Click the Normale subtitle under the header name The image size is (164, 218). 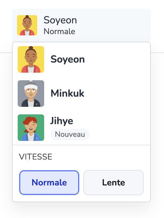pyautogui.click(x=59, y=31)
